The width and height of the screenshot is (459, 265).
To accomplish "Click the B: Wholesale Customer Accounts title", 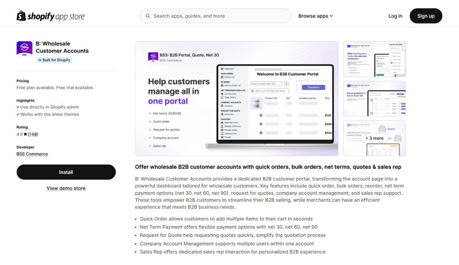I will [x=62, y=47].
